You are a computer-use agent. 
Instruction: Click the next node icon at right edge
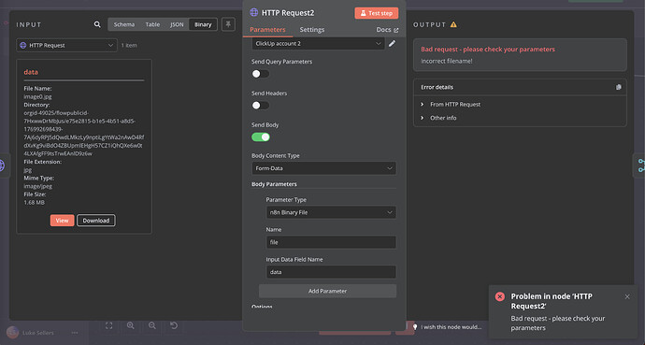640,165
